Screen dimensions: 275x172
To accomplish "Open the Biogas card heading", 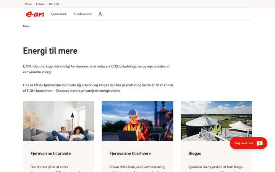I will [195, 153].
